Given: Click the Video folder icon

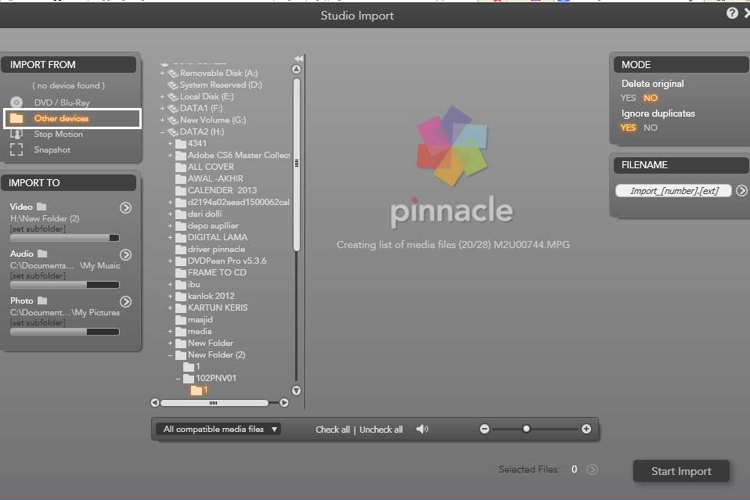Looking at the screenshot, I should click(x=41, y=207).
